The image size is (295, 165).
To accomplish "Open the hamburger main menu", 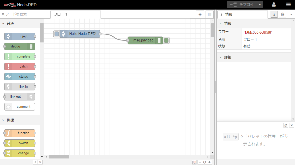I will pyautogui.click(x=288, y=5).
